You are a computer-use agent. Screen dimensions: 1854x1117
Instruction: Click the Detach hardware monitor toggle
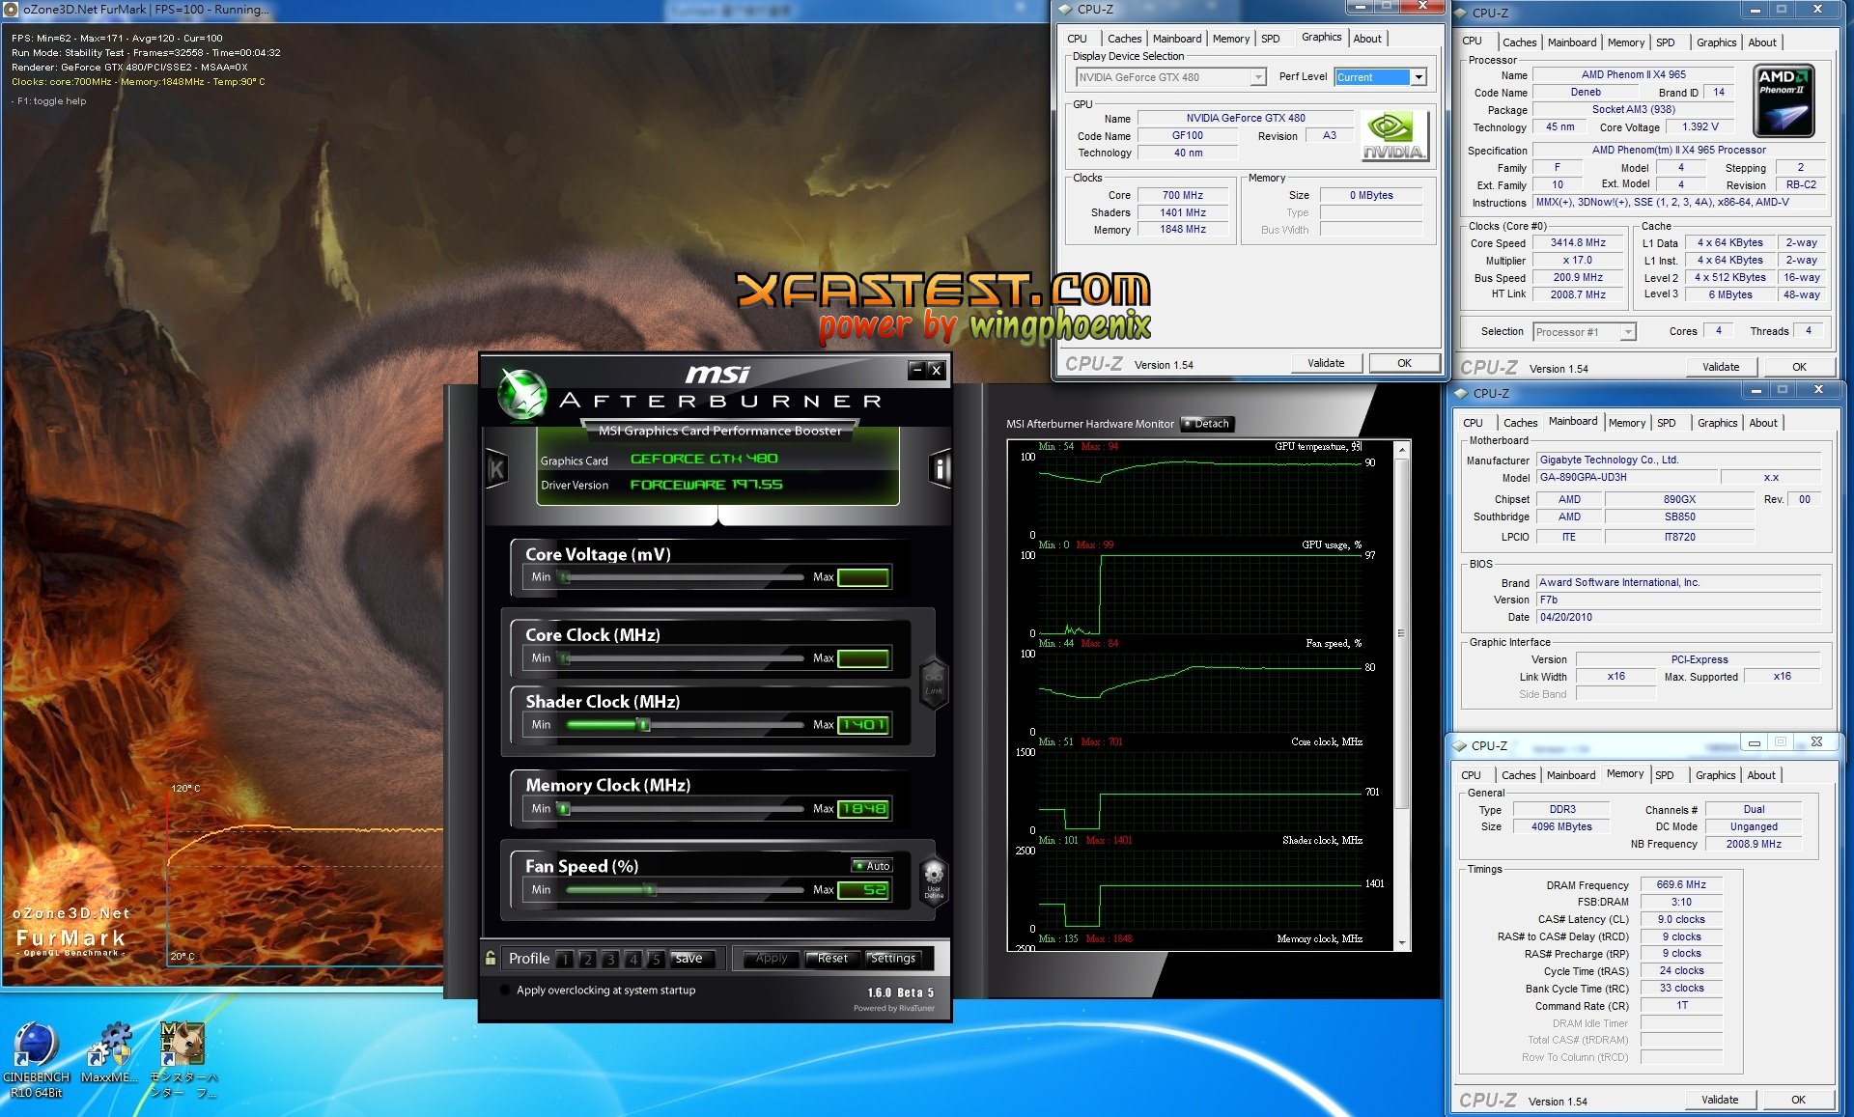[1207, 424]
